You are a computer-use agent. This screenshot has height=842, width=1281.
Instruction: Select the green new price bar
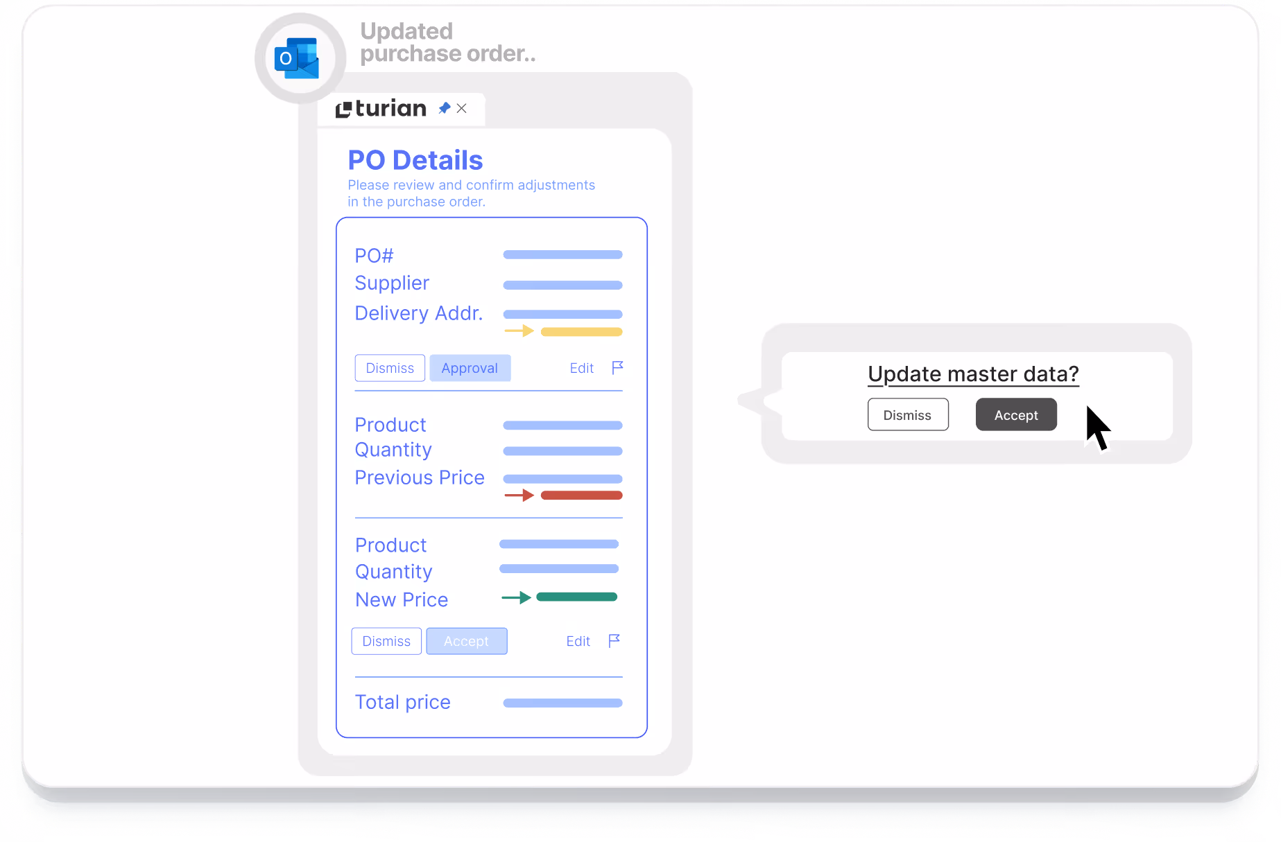(577, 597)
